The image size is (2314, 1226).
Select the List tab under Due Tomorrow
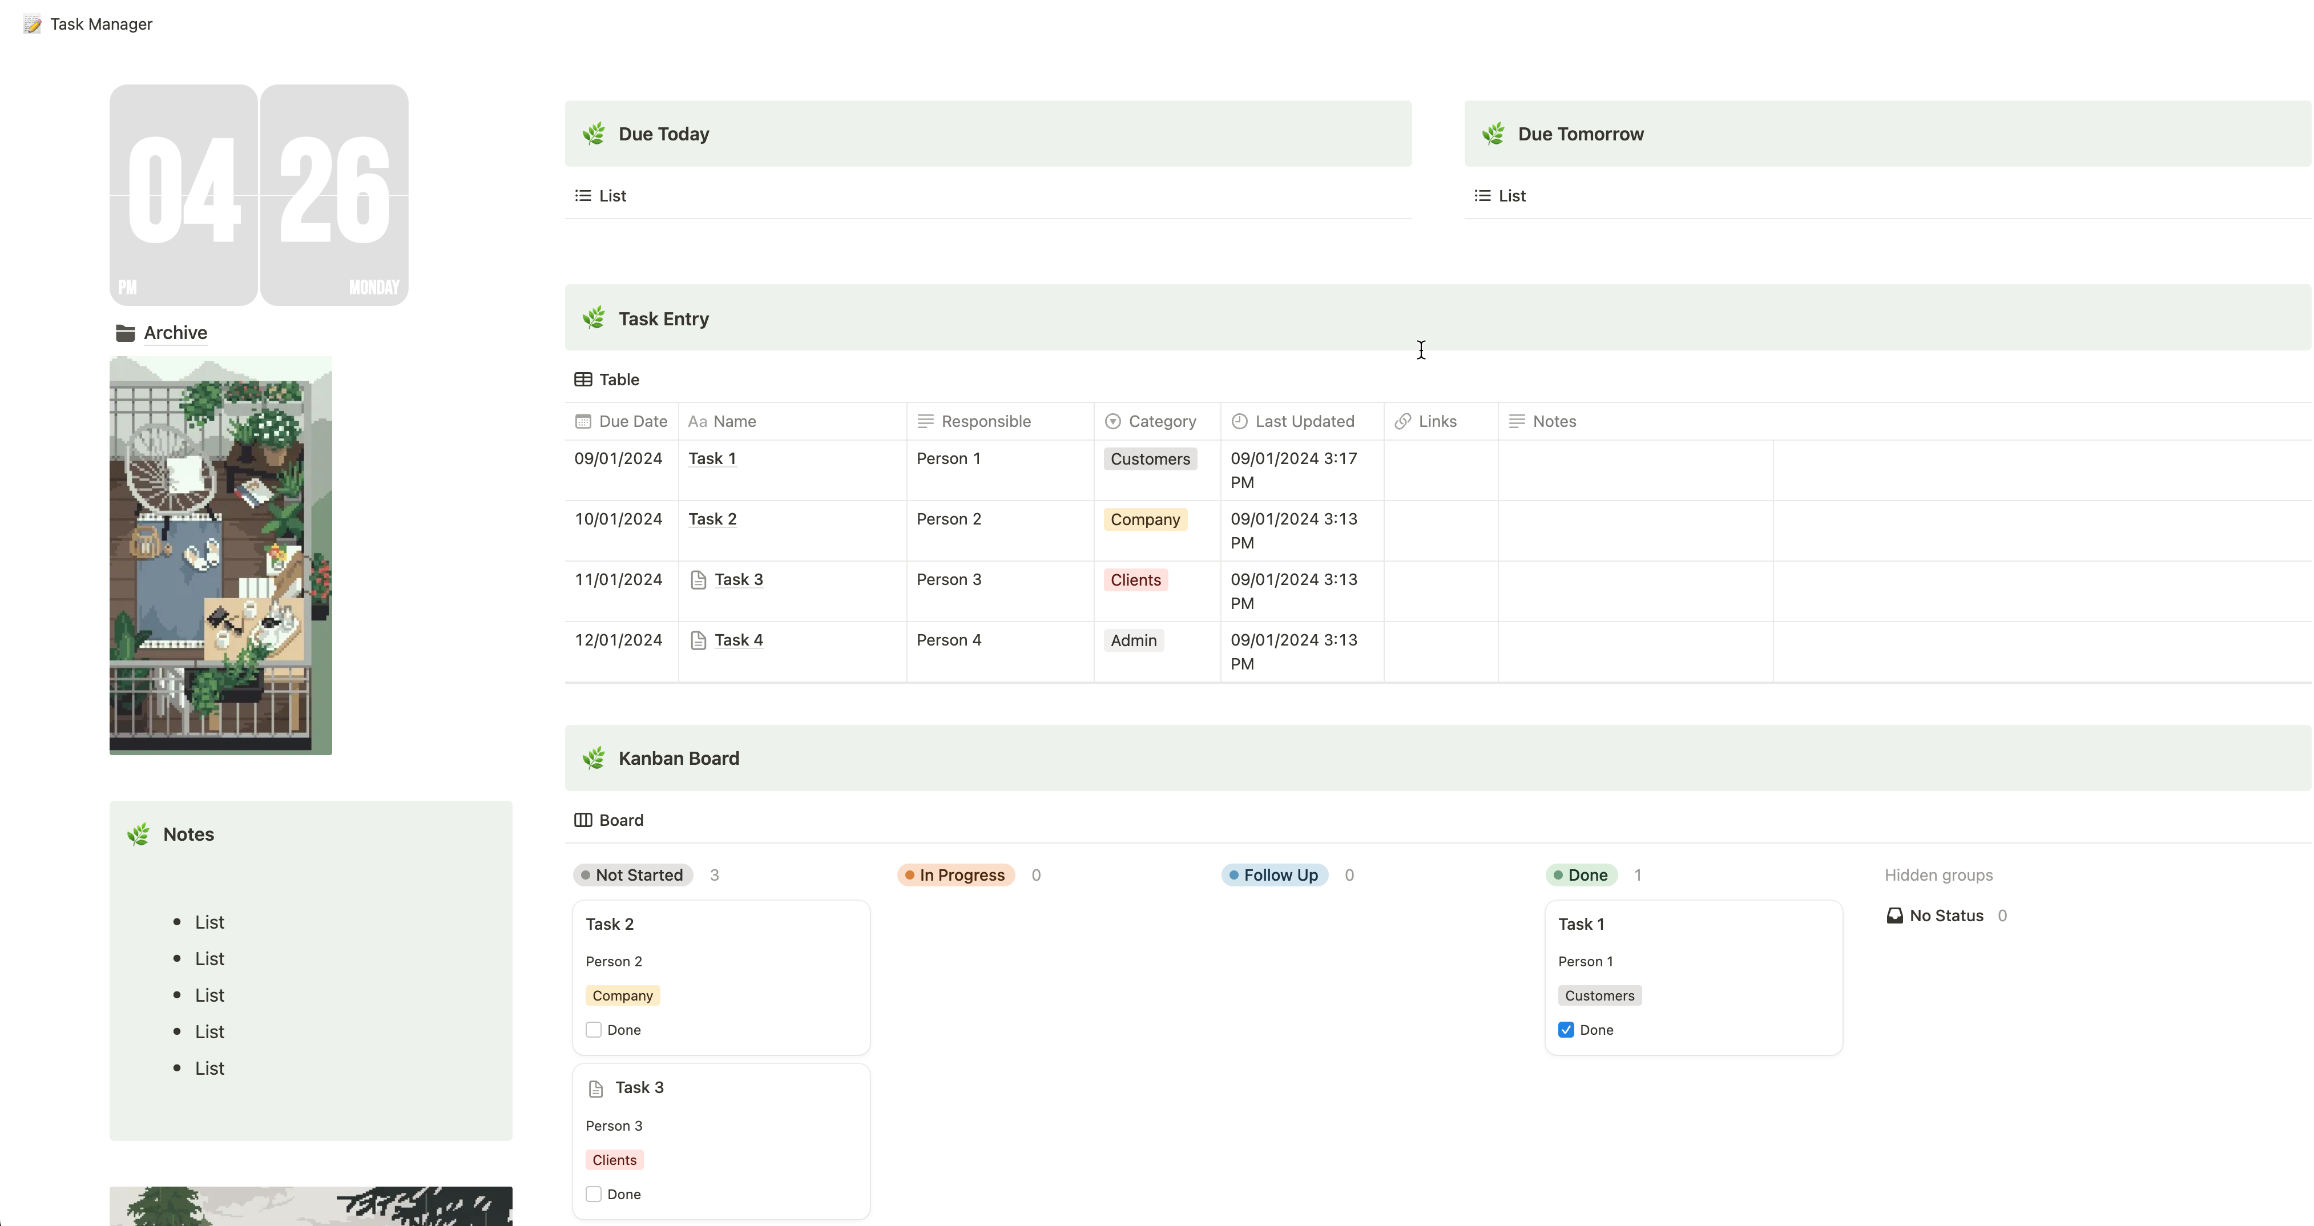click(1500, 196)
